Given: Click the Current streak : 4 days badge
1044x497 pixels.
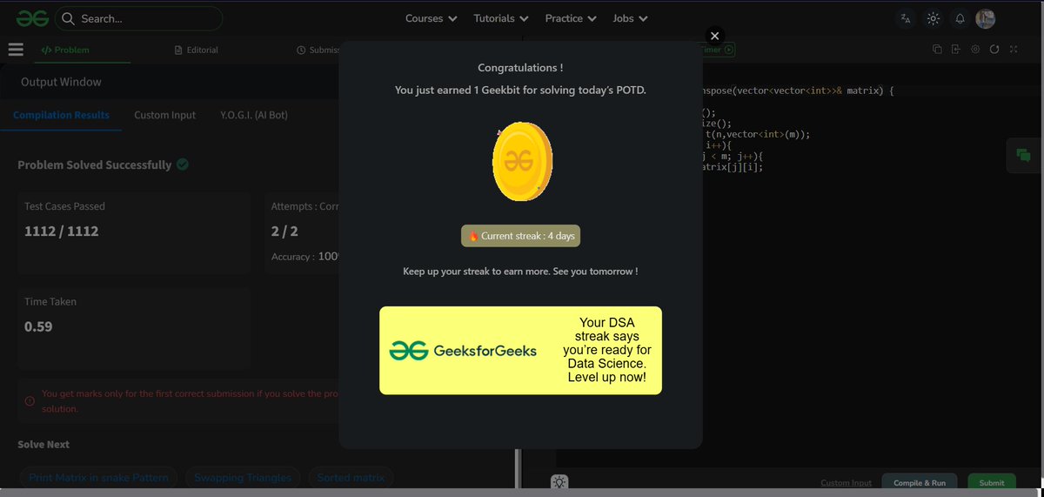Looking at the screenshot, I should 520,236.
